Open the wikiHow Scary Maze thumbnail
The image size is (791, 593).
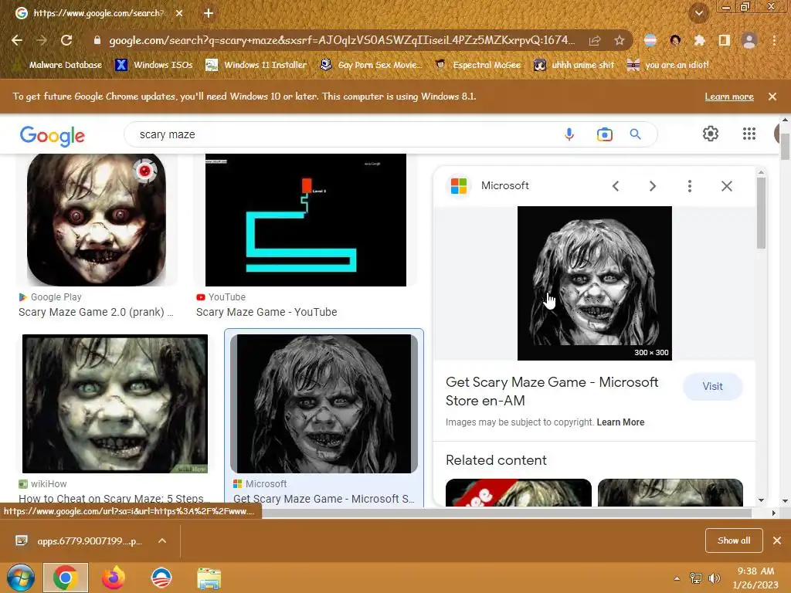[115, 403]
